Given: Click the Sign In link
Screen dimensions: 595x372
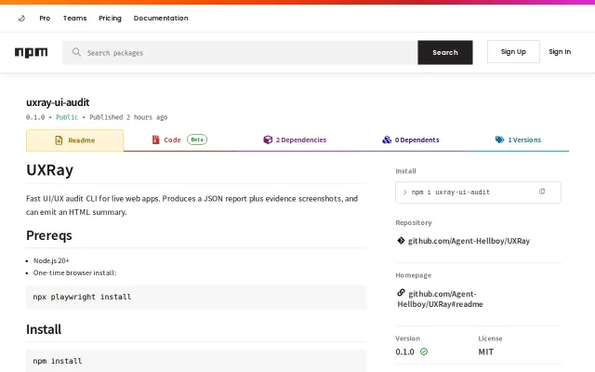Looking at the screenshot, I should click(560, 52).
